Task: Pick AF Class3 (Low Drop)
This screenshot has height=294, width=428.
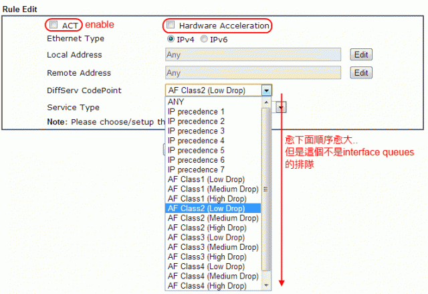Action: click(213, 238)
